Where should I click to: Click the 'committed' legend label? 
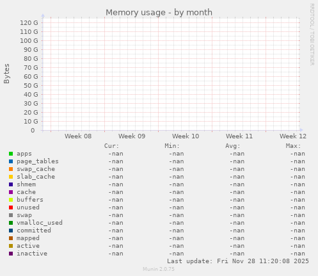point(34,231)
